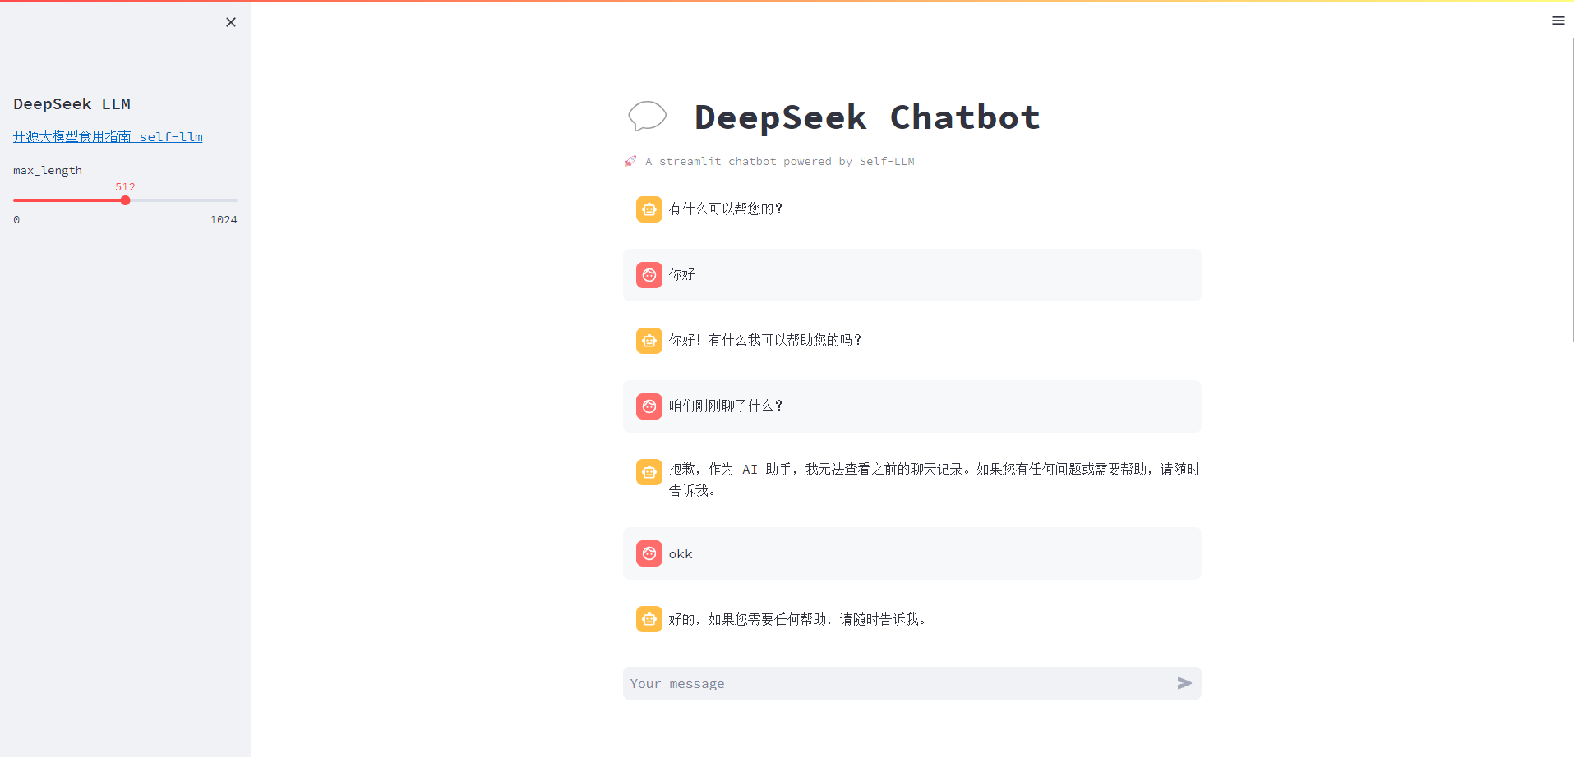Click the user avatar beside "你好" message
The height and width of the screenshot is (757, 1574).
(x=649, y=275)
